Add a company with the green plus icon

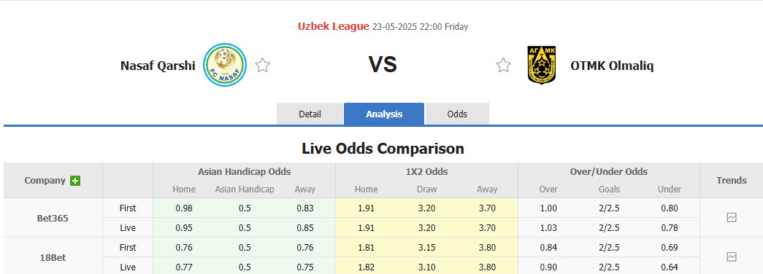pyautogui.click(x=75, y=181)
